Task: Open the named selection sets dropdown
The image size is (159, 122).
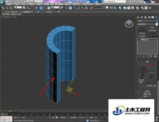Action: (x=101, y=7)
